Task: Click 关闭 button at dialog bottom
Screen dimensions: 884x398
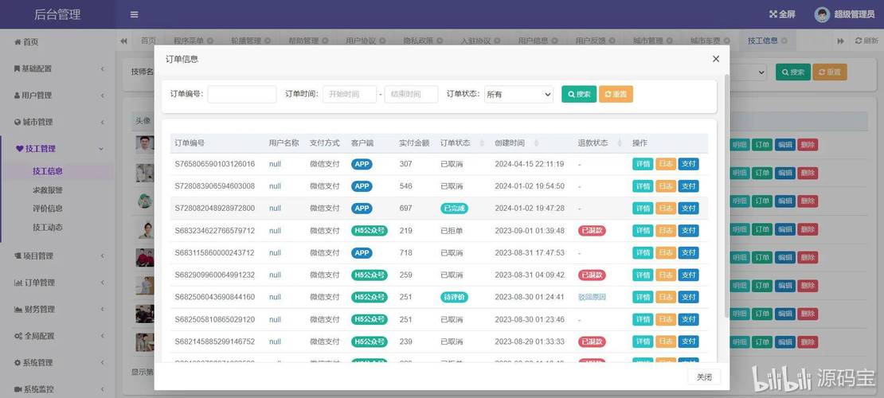Action: click(704, 377)
